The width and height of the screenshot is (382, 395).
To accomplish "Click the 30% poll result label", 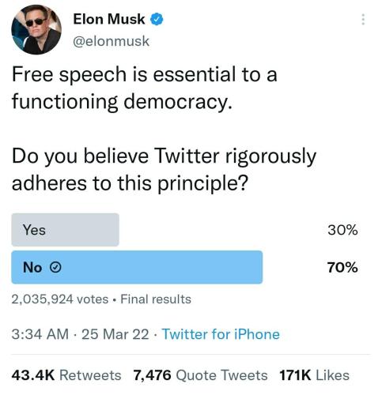I will 342,230.
